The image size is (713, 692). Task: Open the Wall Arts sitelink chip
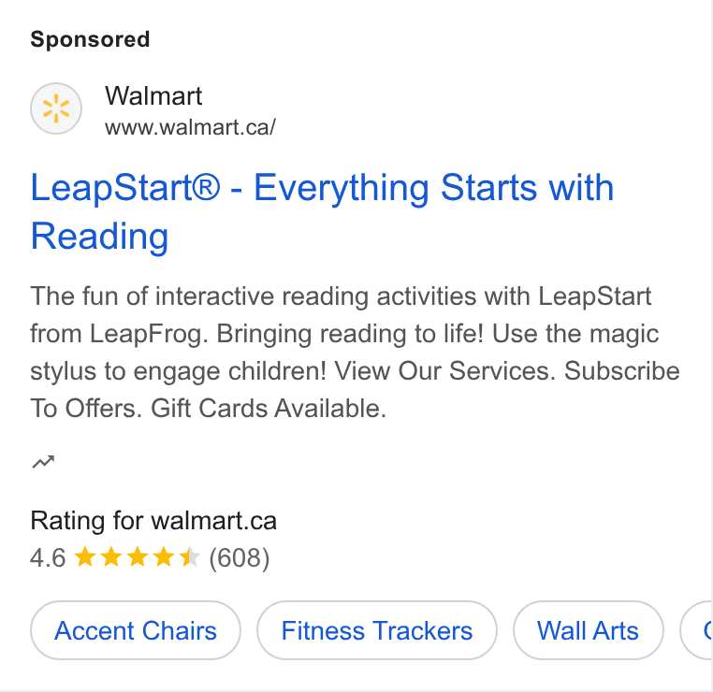tap(588, 630)
